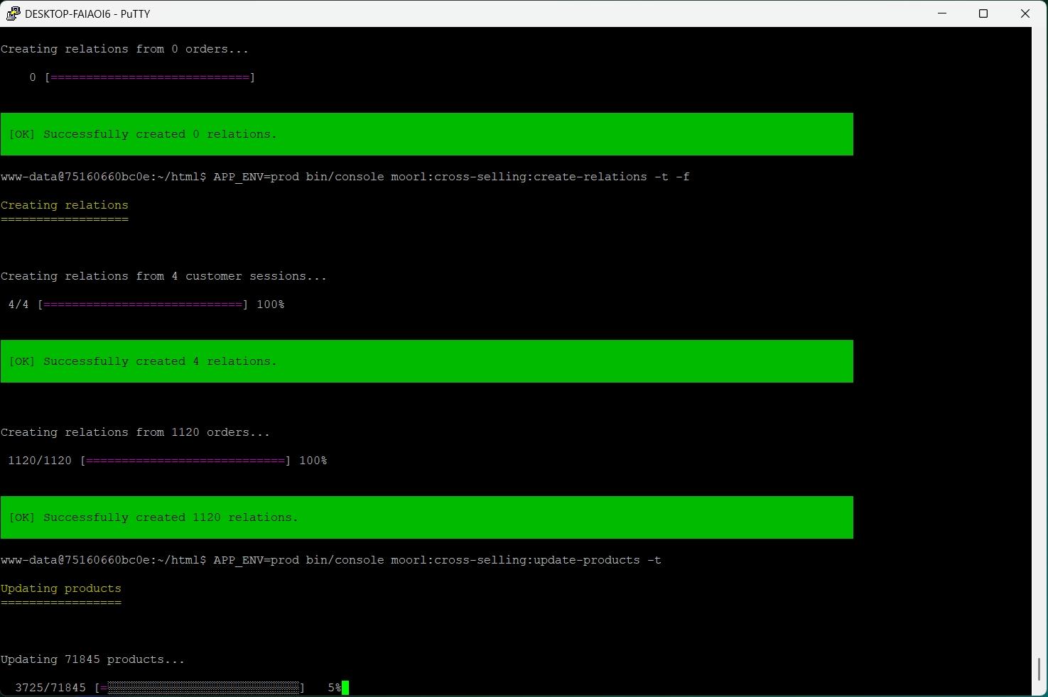Click the yellow Updating products heading
Viewport: 1048px width, 697px height.
(x=61, y=588)
